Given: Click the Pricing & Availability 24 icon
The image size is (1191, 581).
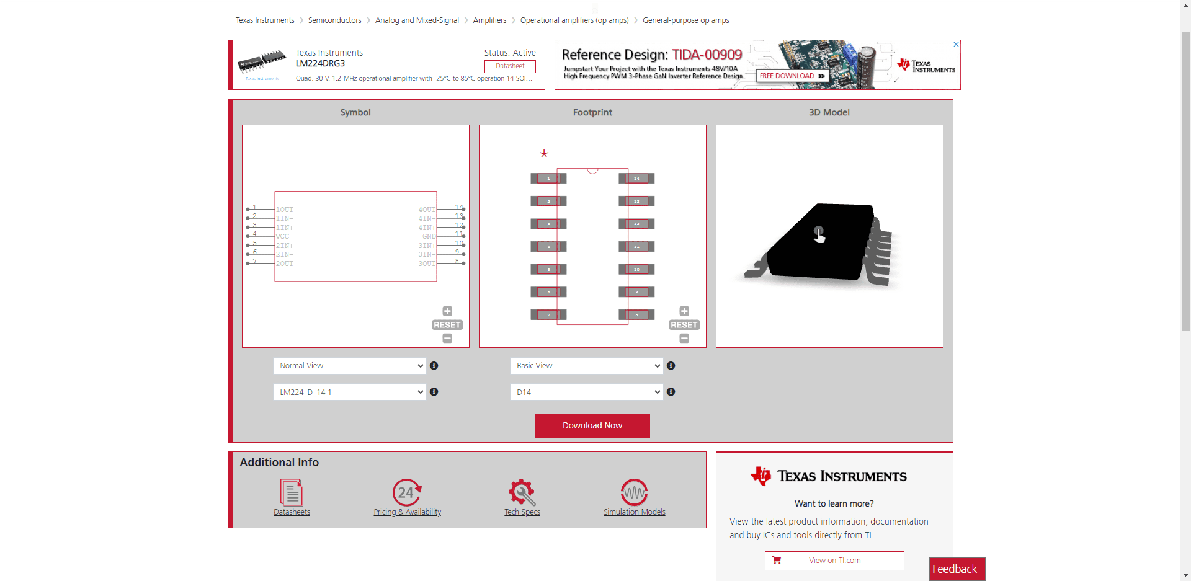Looking at the screenshot, I should click(407, 493).
